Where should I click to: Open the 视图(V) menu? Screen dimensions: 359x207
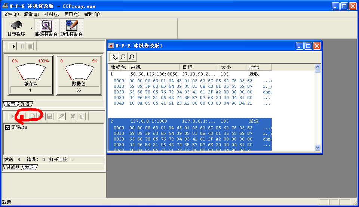(x=51, y=14)
